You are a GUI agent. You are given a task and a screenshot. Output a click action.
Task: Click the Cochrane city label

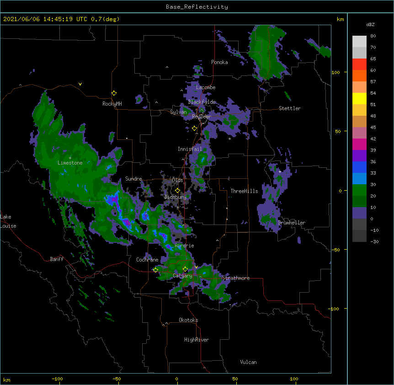(x=147, y=260)
